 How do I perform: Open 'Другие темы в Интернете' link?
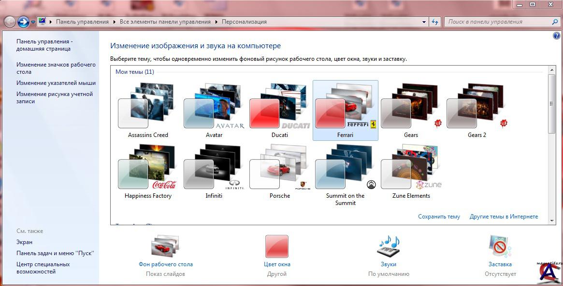click(x=504, y=217)
